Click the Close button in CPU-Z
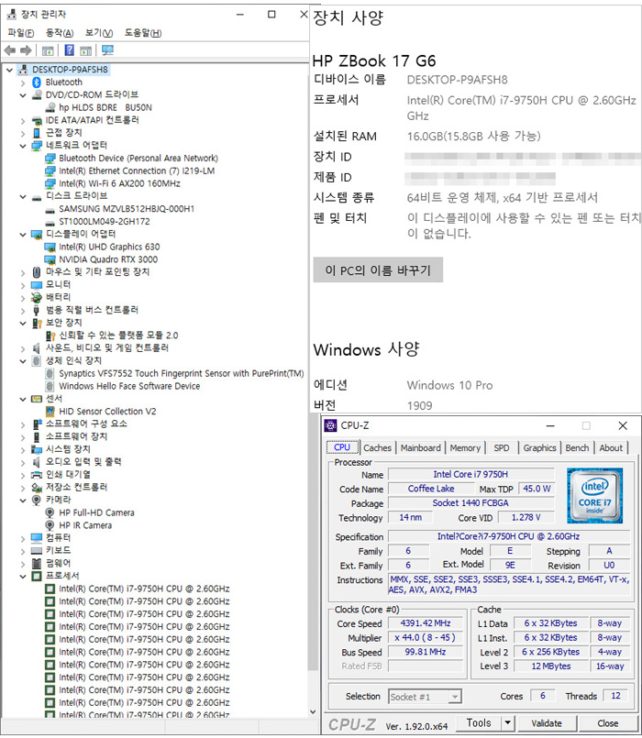 (608, 723)
